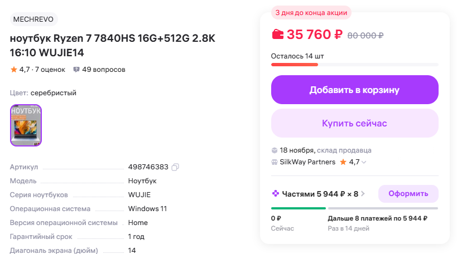Click the purple installment clover icon
457x254 pixels.
tap(276, 193)
